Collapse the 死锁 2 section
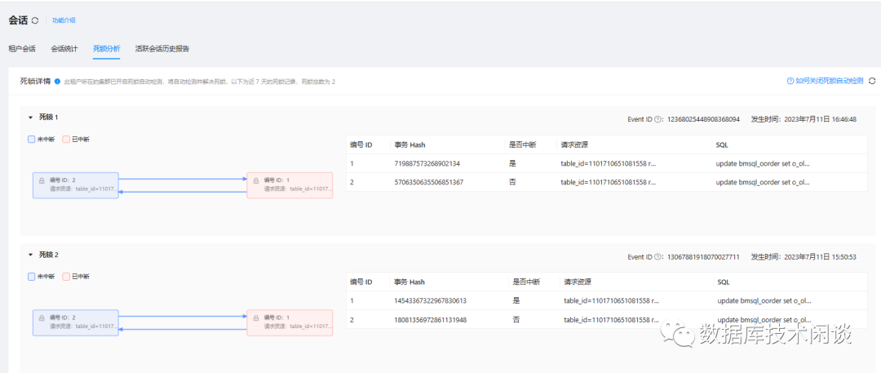 [x=31, y=255]
